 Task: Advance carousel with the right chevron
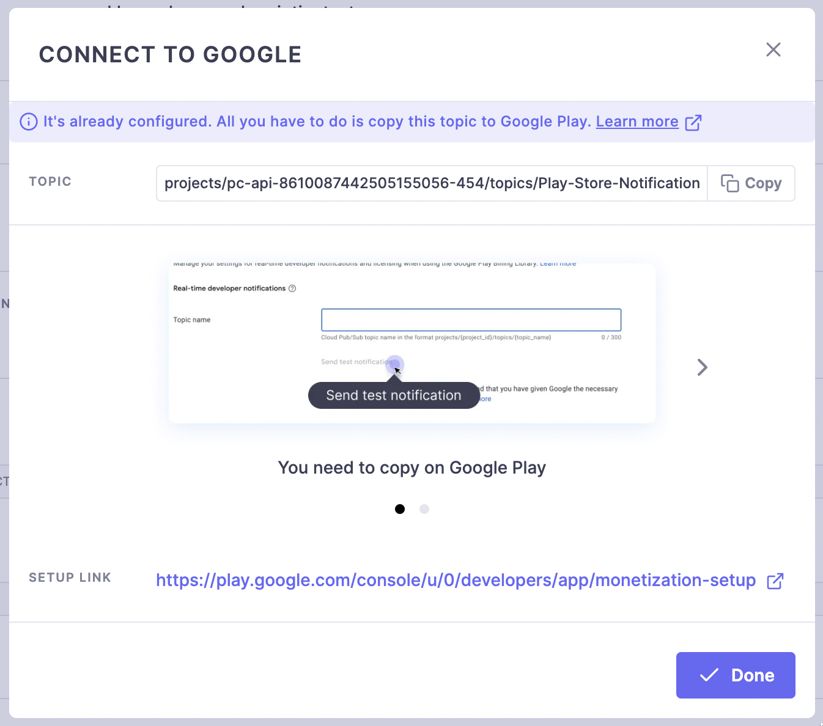(702, 367)
